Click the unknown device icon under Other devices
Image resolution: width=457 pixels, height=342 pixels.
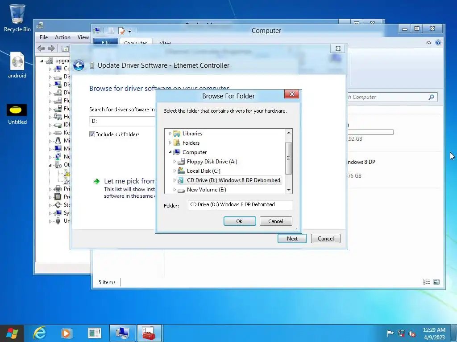click(67, 181)
